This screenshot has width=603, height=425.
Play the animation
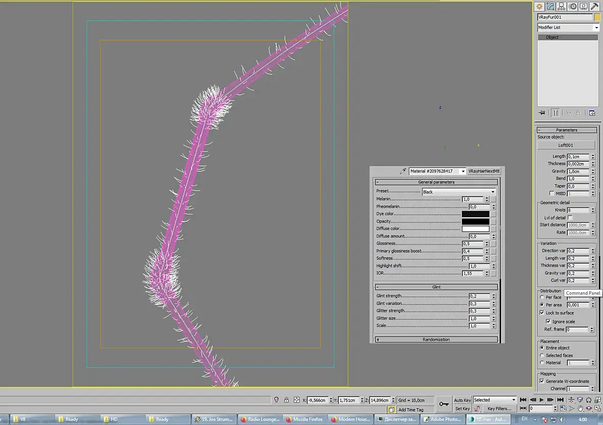pyautogui.click(x=542, y=400)
